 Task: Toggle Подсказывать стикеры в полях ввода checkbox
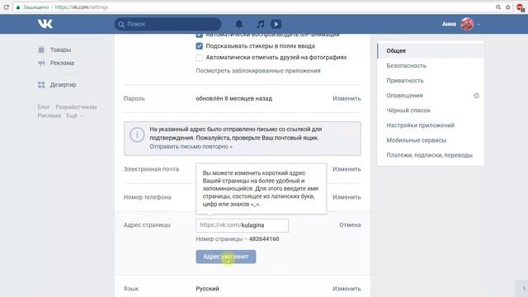click(200, 46)
